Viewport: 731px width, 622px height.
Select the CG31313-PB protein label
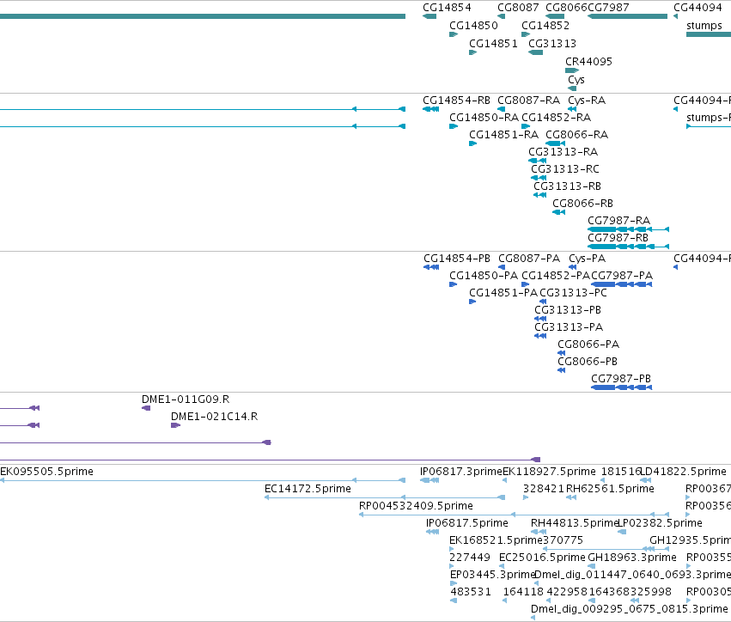click(x=568, y=310)
